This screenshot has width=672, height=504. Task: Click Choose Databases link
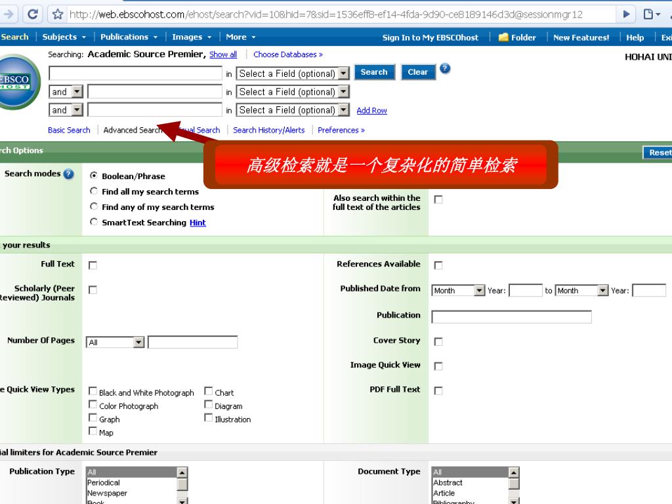[288, 54]
